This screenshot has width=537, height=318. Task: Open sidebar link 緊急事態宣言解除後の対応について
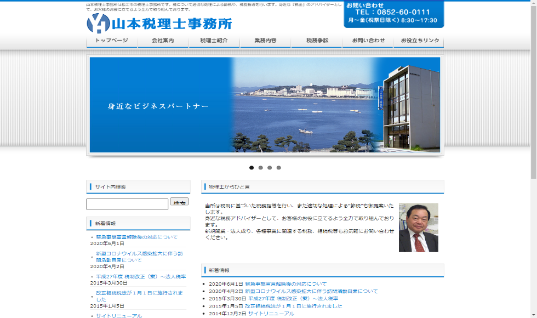click(x=136, y=237)
